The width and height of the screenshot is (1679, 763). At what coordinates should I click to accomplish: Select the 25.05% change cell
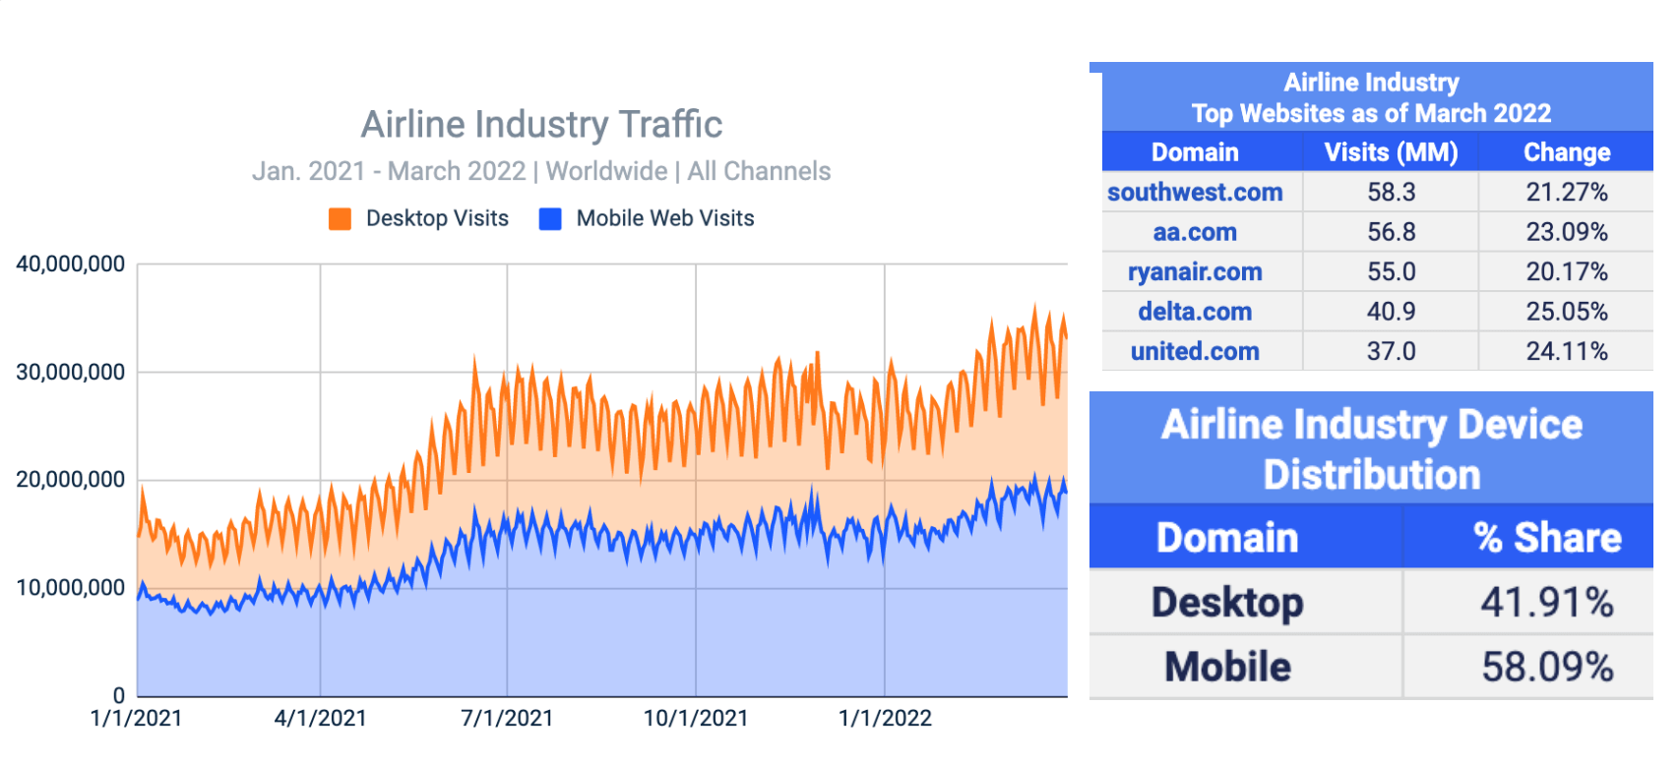[1567, 312]
